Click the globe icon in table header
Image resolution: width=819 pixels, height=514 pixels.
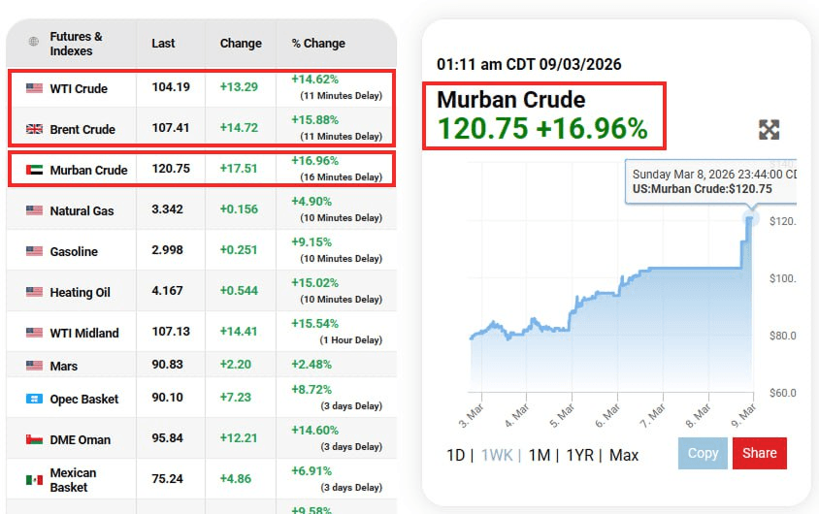[34, 43]
